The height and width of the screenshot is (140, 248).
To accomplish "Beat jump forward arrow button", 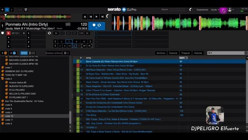I will tap(90, 46).
